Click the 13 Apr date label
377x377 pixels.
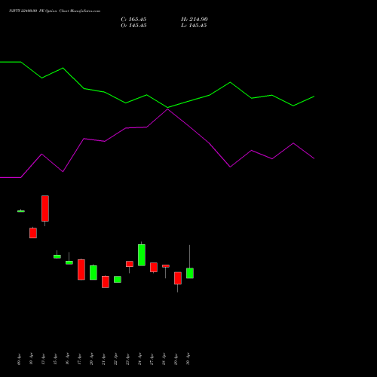click(x=43, y=359)
